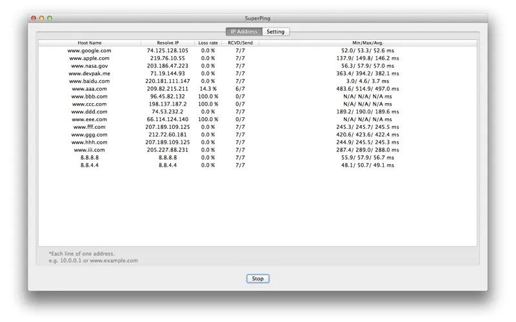
Task: Select the IP Address tab
Action: [x=244, y=32]
